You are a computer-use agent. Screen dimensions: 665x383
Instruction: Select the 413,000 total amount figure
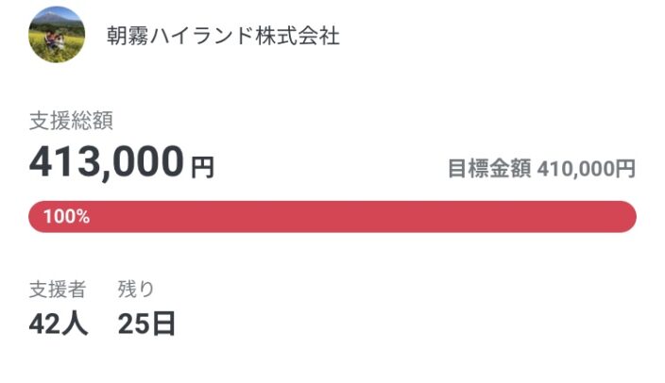(106, 162)
